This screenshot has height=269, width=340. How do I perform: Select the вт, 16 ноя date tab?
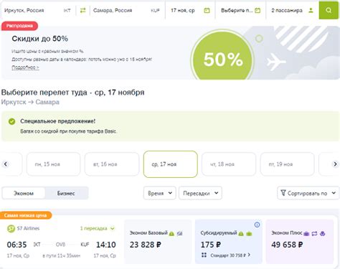point(112,164)
